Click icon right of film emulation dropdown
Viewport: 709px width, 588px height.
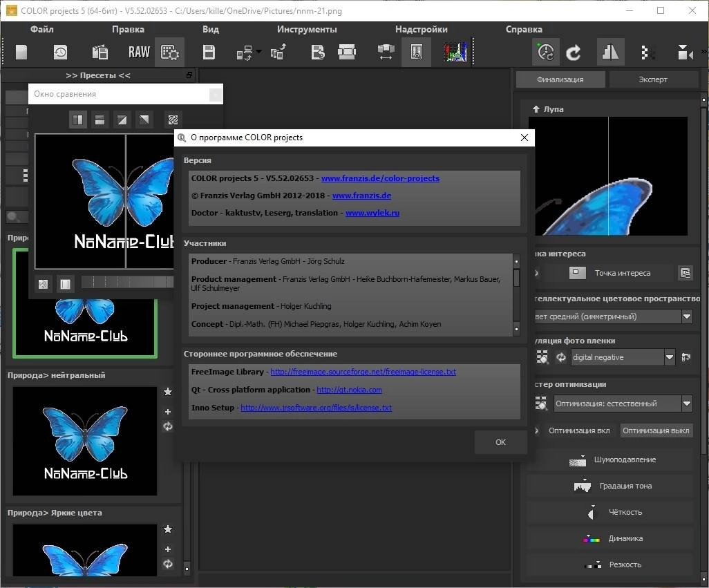[686, 357]
